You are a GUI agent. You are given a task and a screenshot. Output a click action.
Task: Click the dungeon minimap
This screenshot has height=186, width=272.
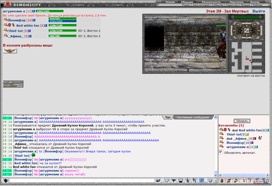[x=247, y=57]
